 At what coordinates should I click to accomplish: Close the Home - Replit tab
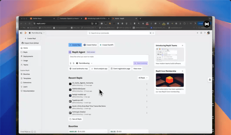136,18
